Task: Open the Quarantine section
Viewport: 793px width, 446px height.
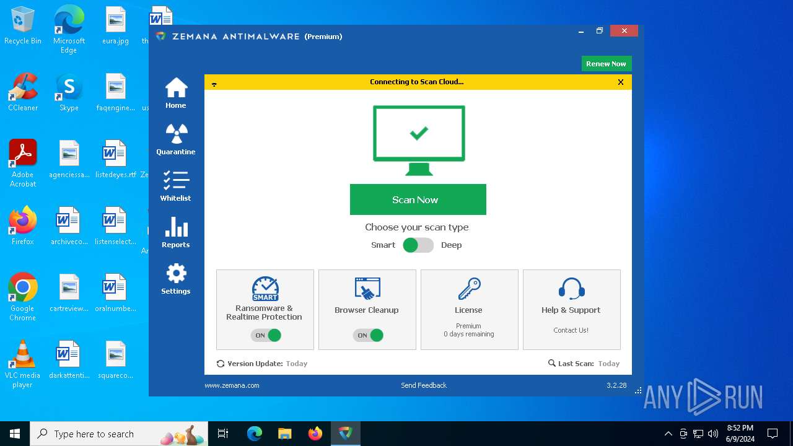Action: pos(176,139)
